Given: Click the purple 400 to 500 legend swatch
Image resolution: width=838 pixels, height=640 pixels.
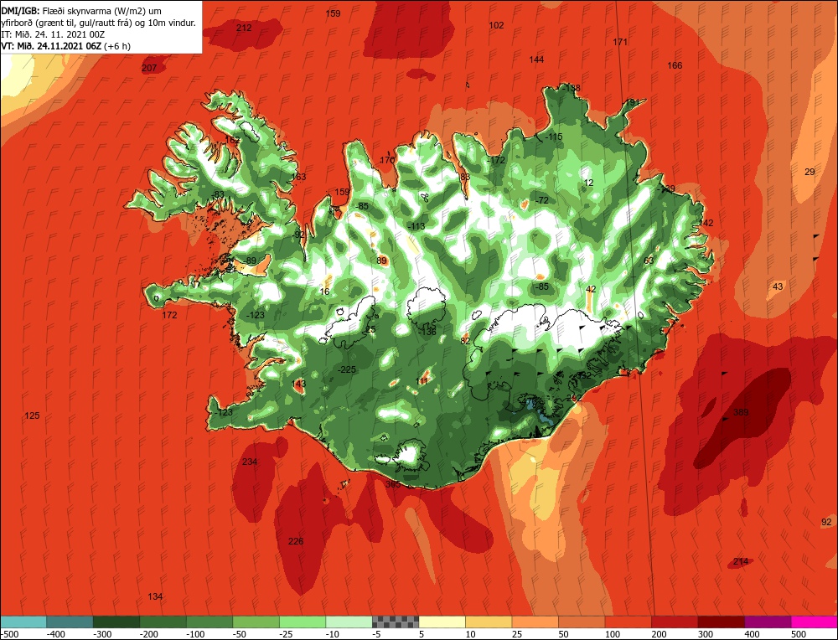Looking at the screenshot, I should click(768, 622).
